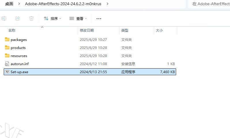This screenshot has width=230, height=138.
Task: Click the 2025/6/29 10:27 date of packages
Action: pos(93,39)
